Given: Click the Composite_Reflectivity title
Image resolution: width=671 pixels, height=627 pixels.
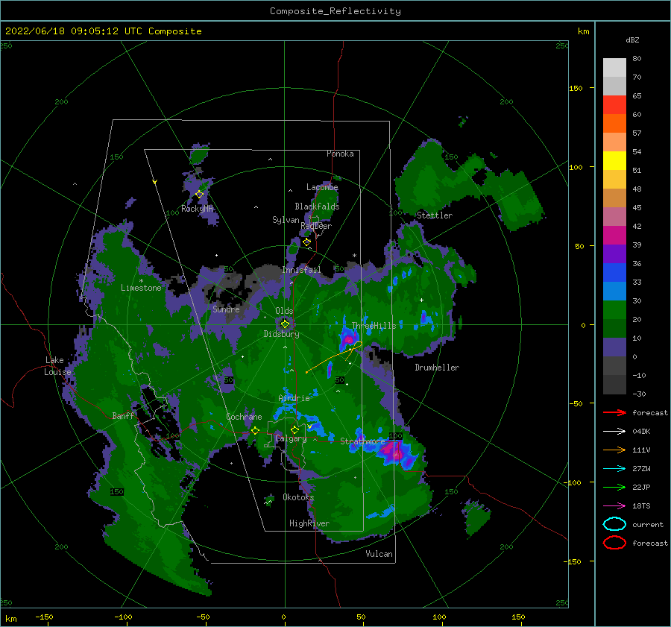Looking at the screenshot, I should coord(335,11).
